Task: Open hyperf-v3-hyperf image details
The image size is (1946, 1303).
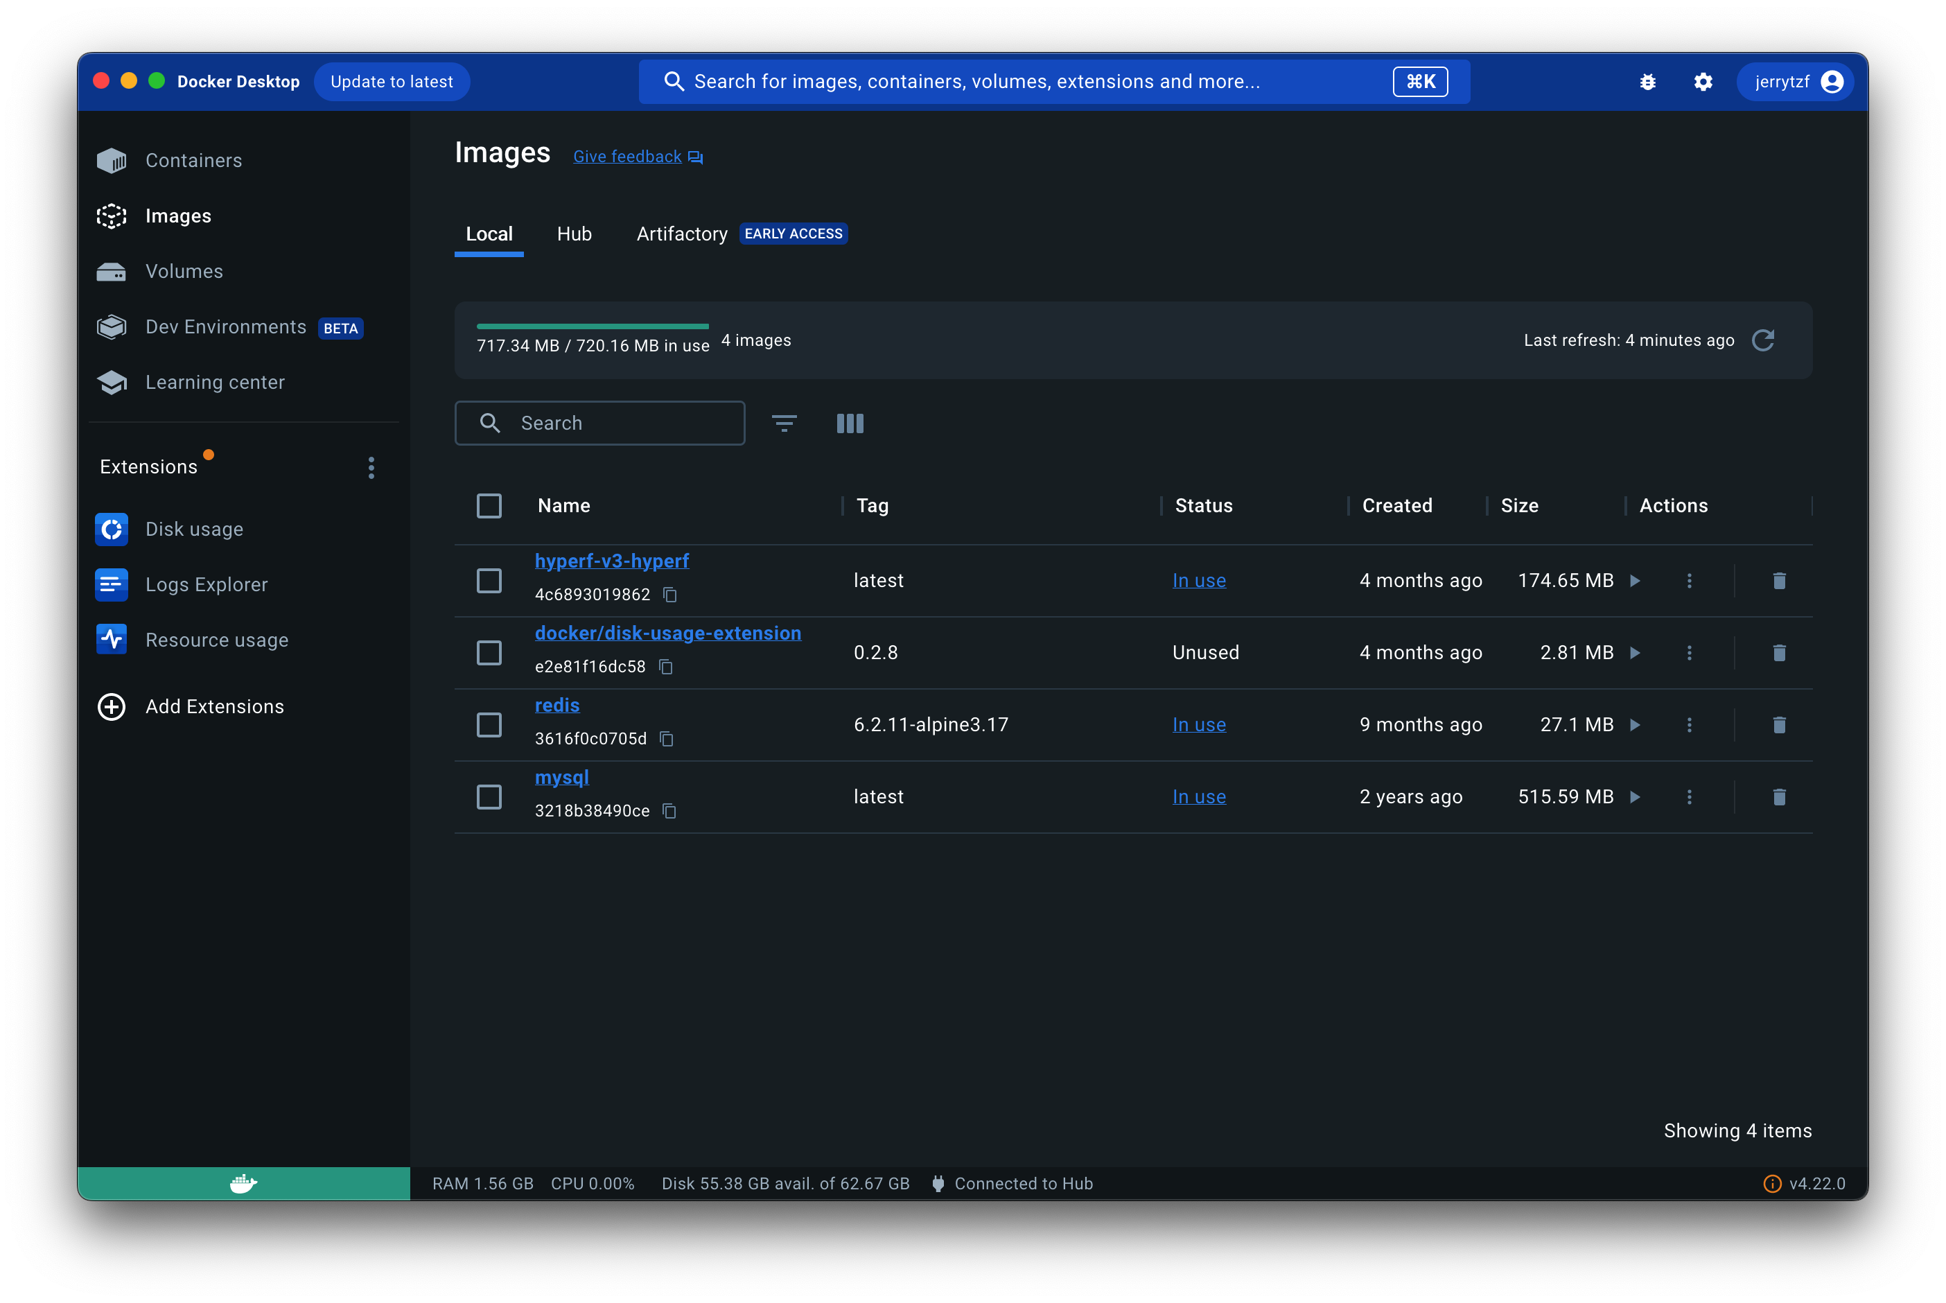Action: 611,561
